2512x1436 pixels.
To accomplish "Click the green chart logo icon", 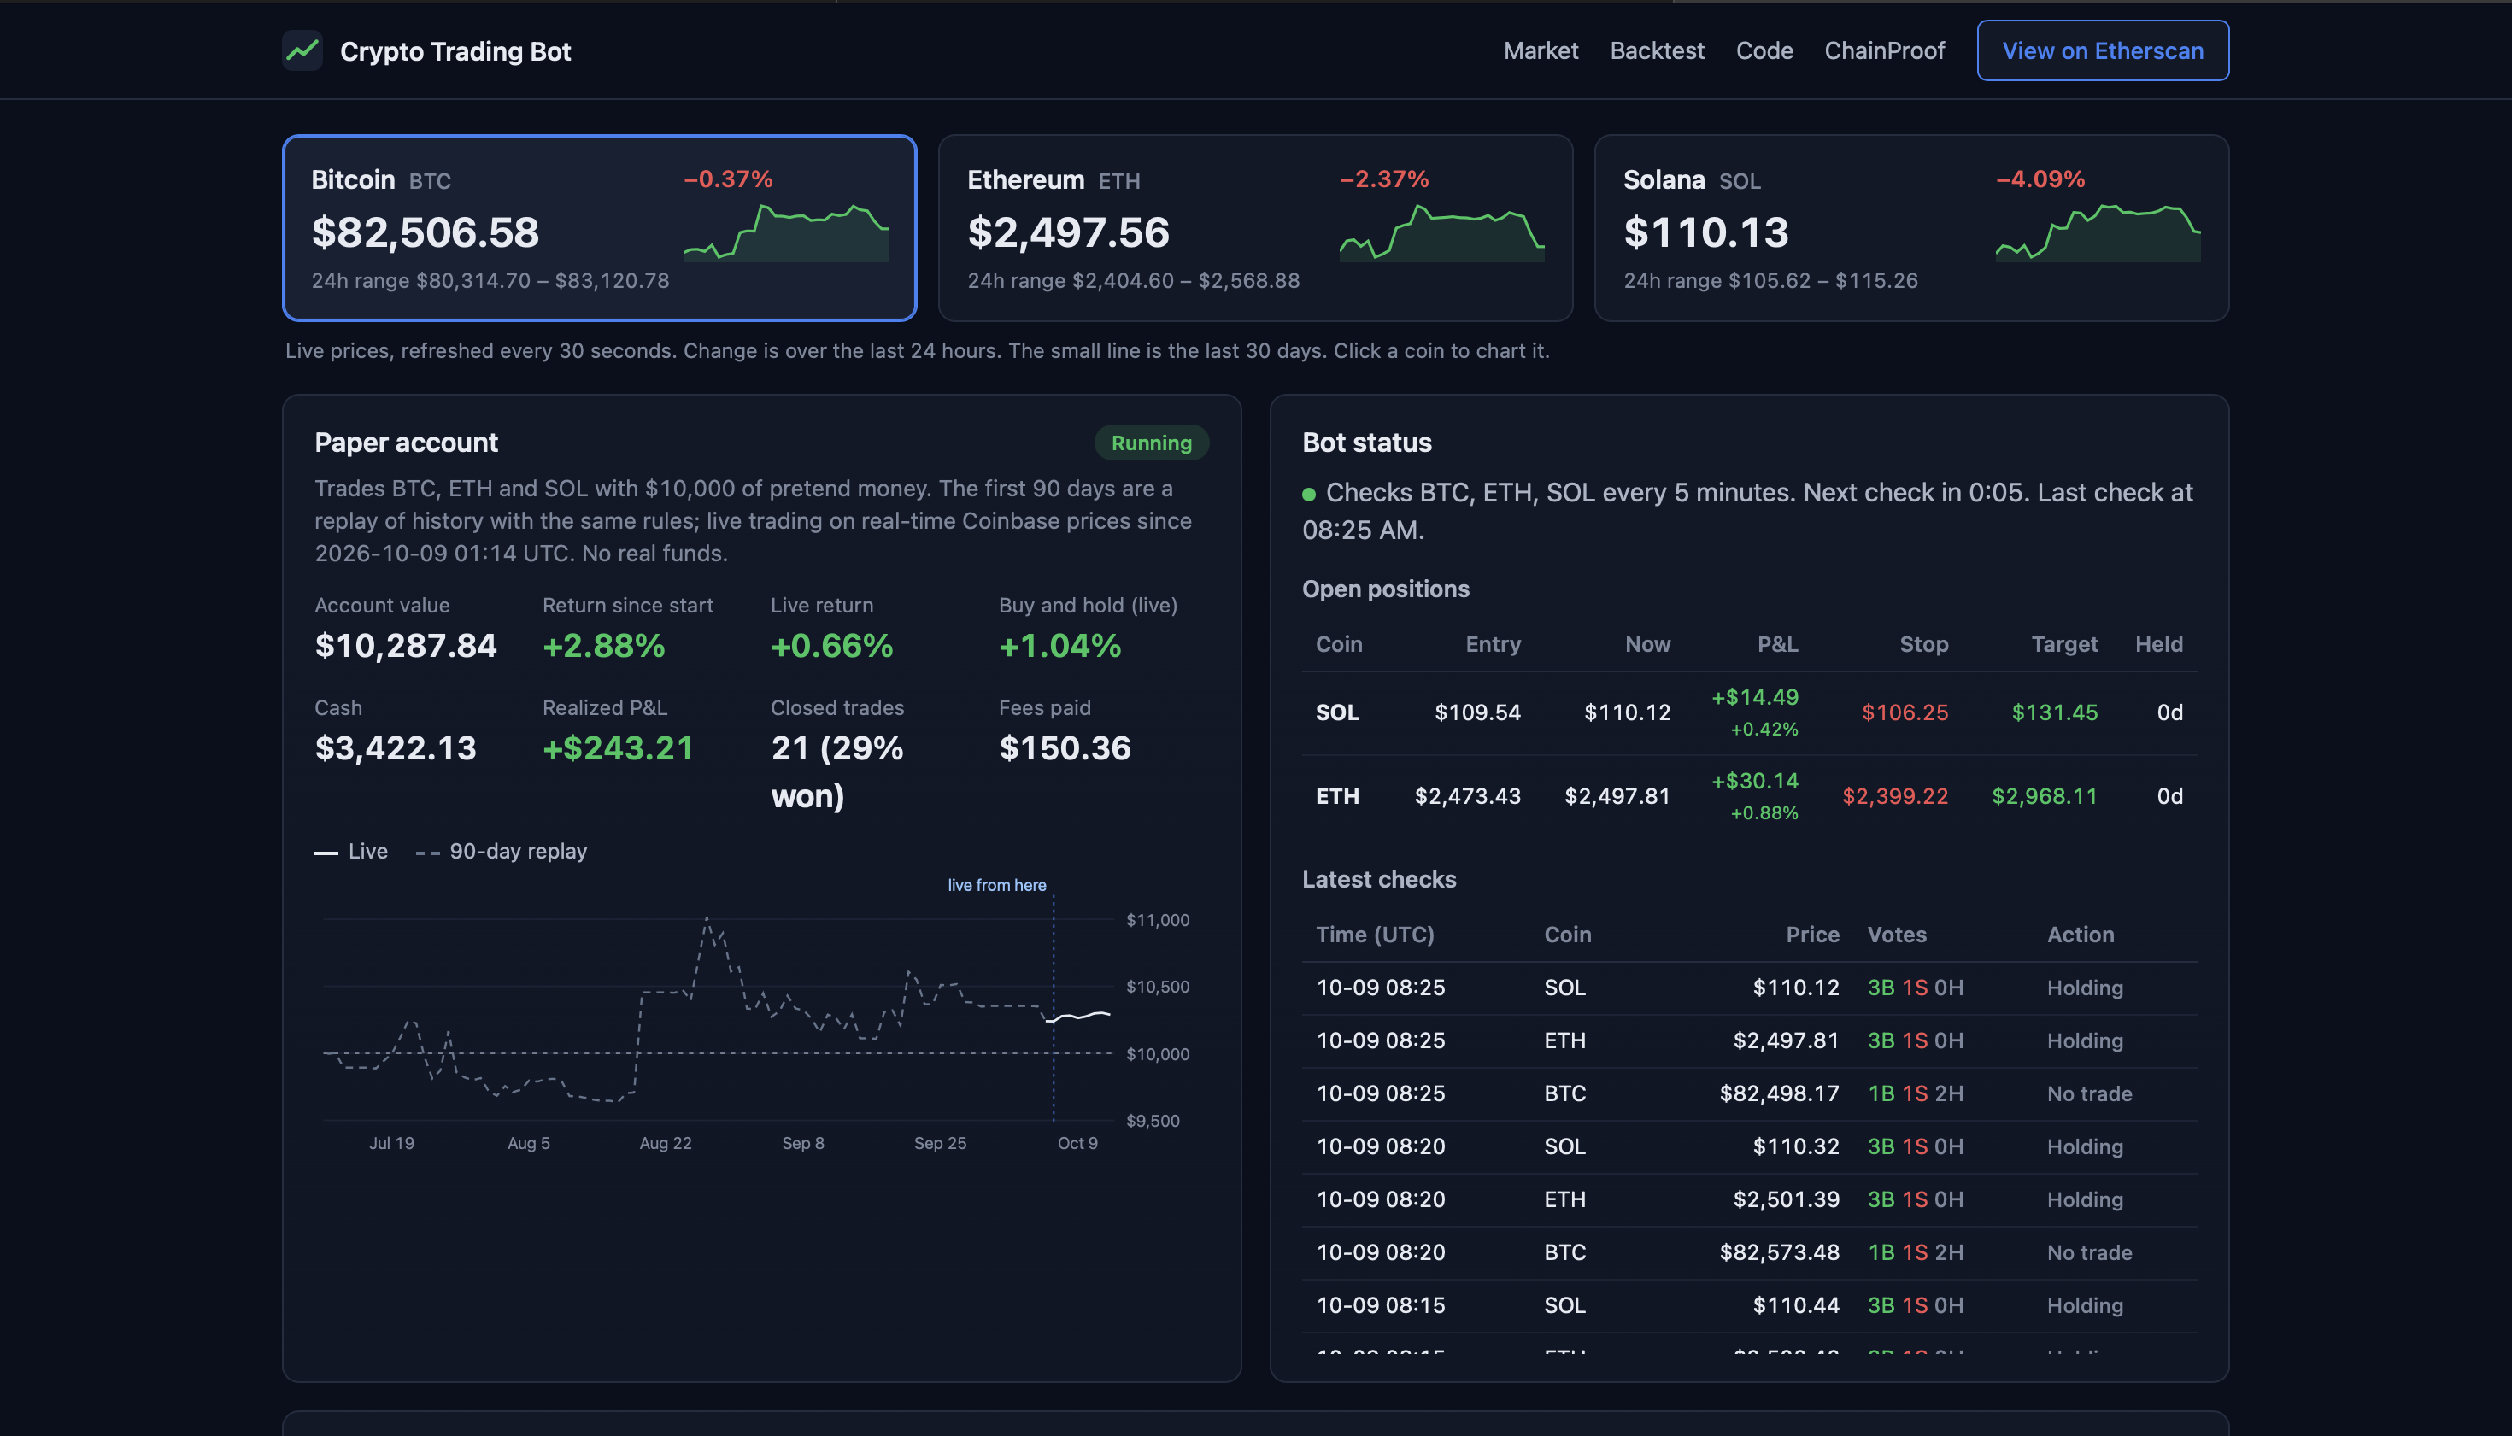I will pyautogui.click(x=302, y=50).
